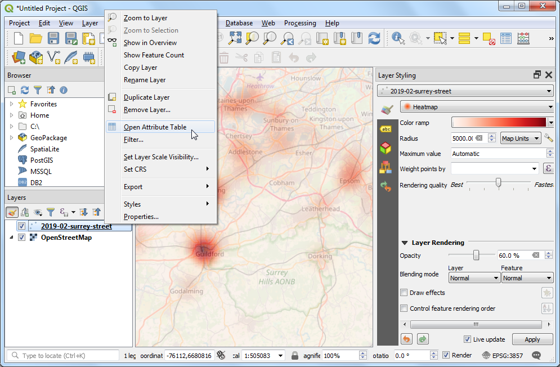Click the Rendering quality slider
560x367 pixels.
point(498,182)
